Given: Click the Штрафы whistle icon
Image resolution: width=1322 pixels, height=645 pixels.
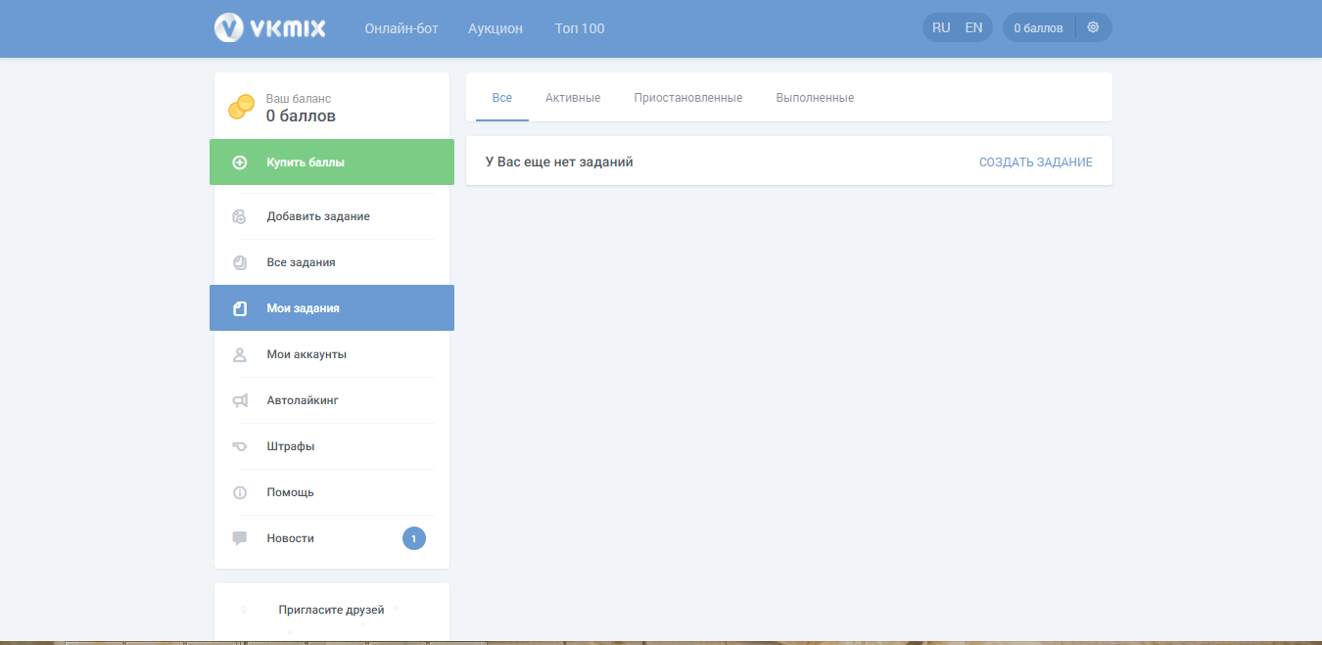Looking at the screenshot, I should click(x=240, y=446).
